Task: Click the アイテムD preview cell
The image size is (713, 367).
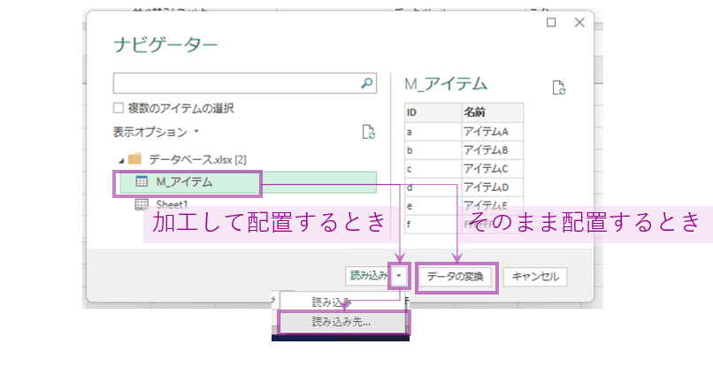Action: 493,187
